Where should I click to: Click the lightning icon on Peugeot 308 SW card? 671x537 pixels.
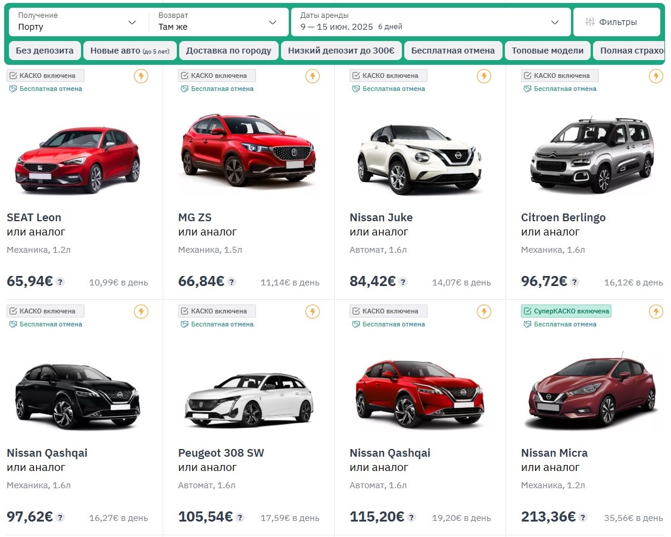pyautogui.click(x=314, y=311)
